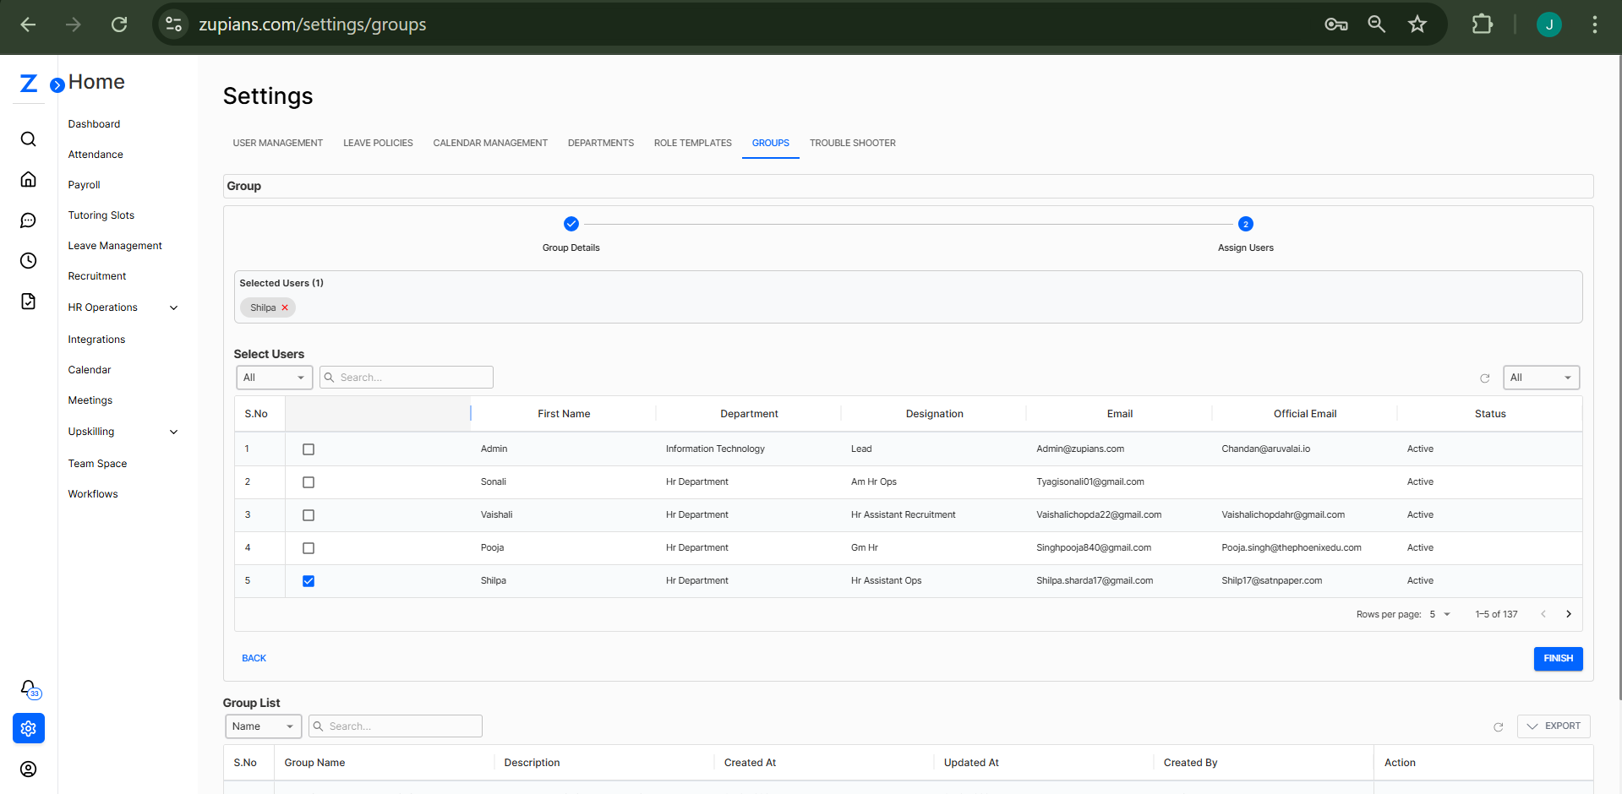Open the user profile icon in sidebar
The height and width of the screenshot is (794, 1622).
point(28,769)
